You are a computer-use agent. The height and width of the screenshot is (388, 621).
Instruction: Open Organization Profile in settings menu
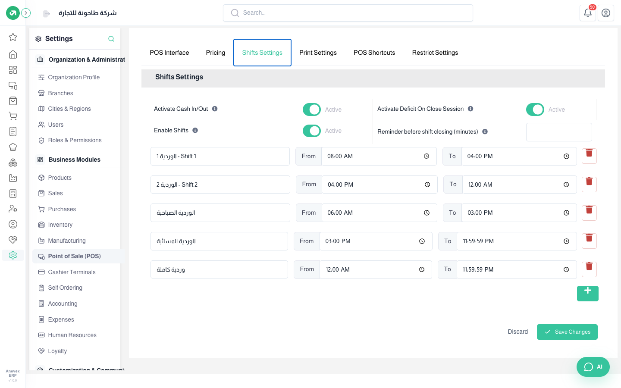coord(74,77)
